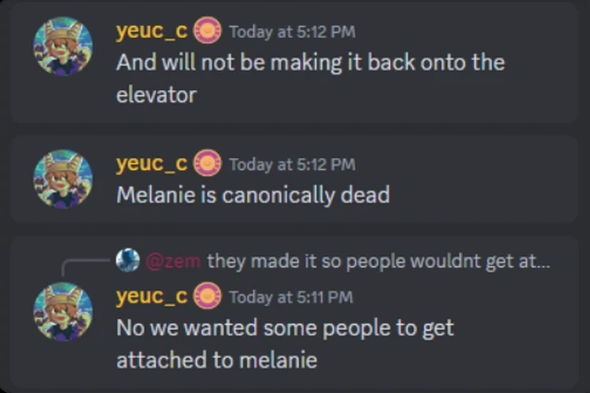Open the yeuc_c username on the elevator message
Screen dimensions: 590x393
(151, 31)
